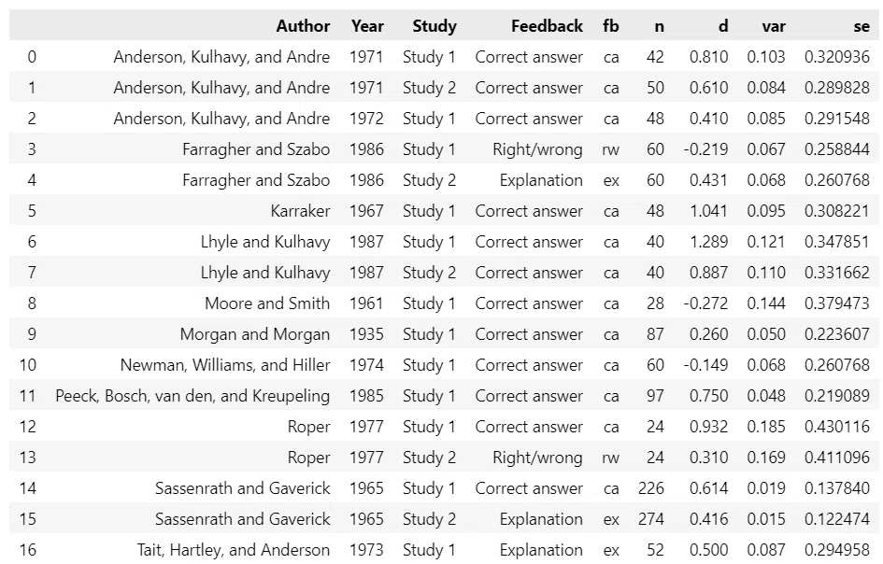Image resolution: width=883 pixels, height=564 pixels.
Task: Select Newman, Williams, and Hiller cell
Action: pos(225,365)
